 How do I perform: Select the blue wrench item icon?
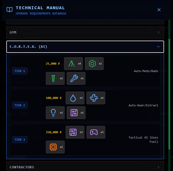click(x=74, y=78)
